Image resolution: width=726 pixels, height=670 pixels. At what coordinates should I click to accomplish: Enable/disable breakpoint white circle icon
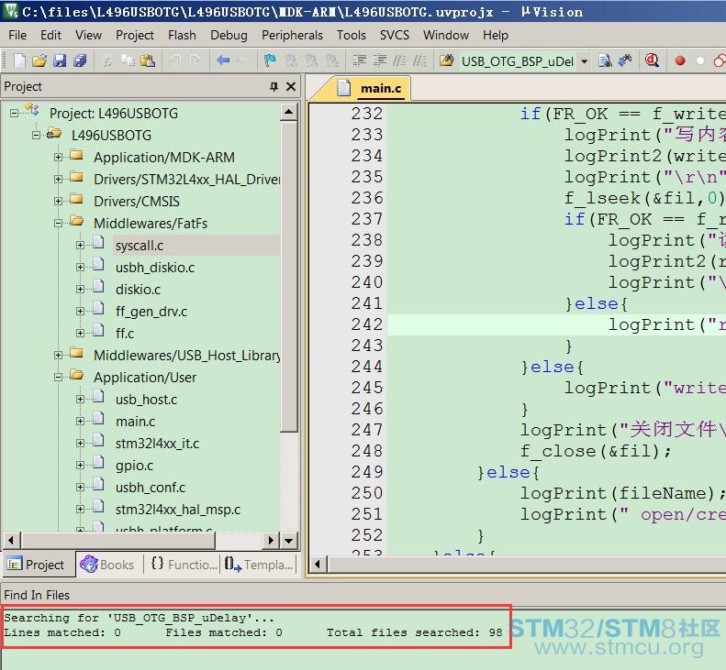coord(700,60)
